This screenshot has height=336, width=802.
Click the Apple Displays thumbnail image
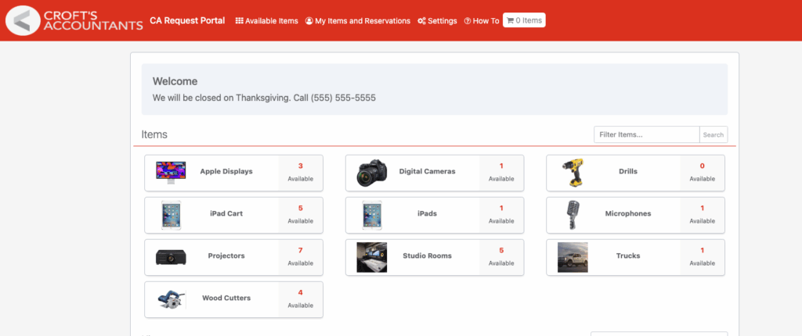(x=171, y=172)
